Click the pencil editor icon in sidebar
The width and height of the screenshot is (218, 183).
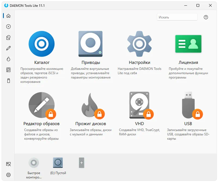pos(8,48)
